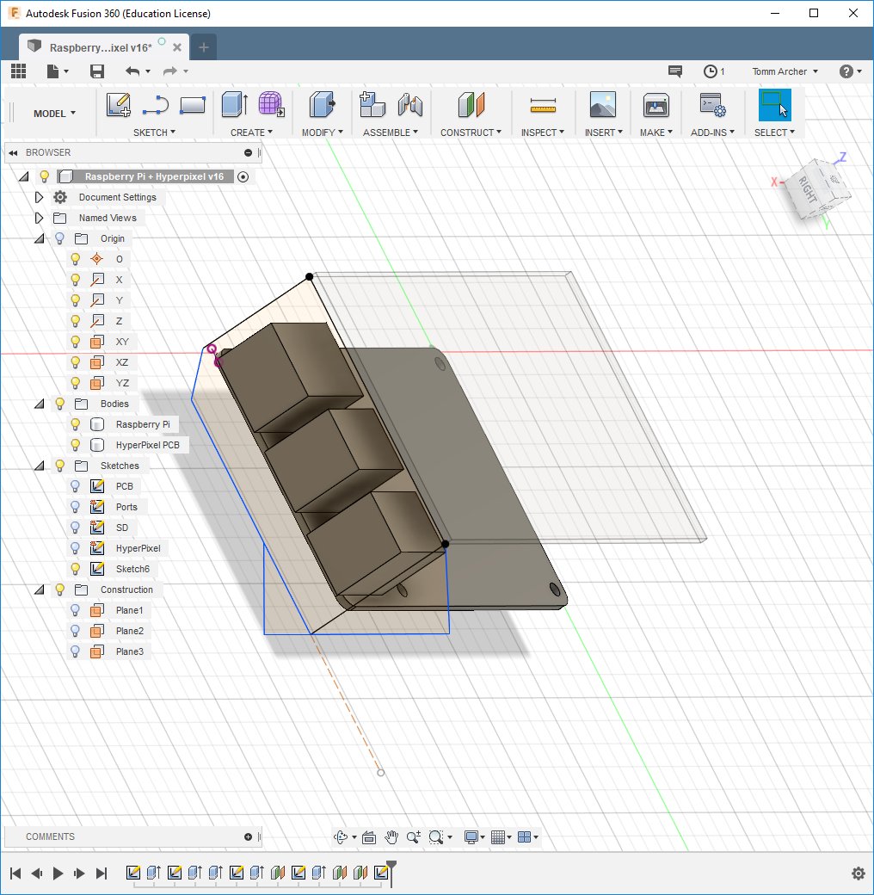Screen dimensions: 874x895
Task: Open timeline settings gear
Action: point(858,873)
